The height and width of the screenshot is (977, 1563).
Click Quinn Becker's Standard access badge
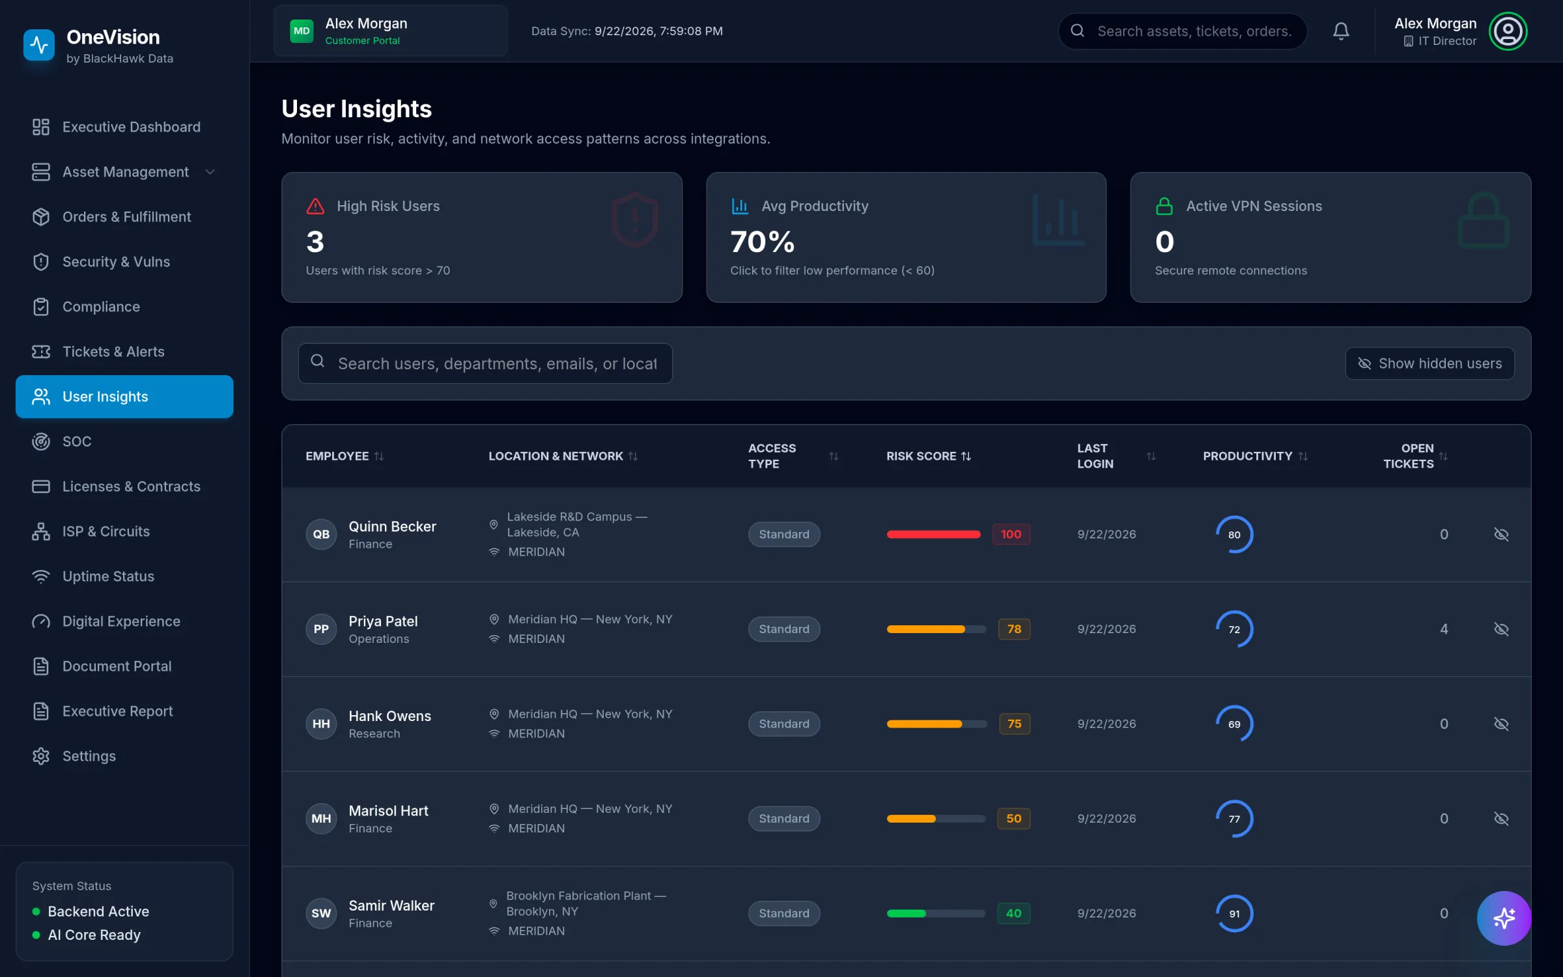coord(784,534)
